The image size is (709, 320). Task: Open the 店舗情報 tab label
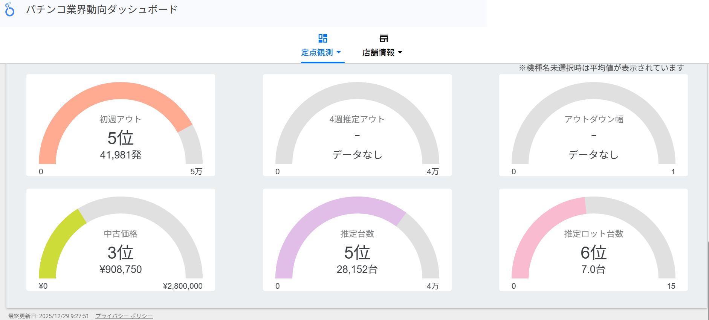pos(378,53)
